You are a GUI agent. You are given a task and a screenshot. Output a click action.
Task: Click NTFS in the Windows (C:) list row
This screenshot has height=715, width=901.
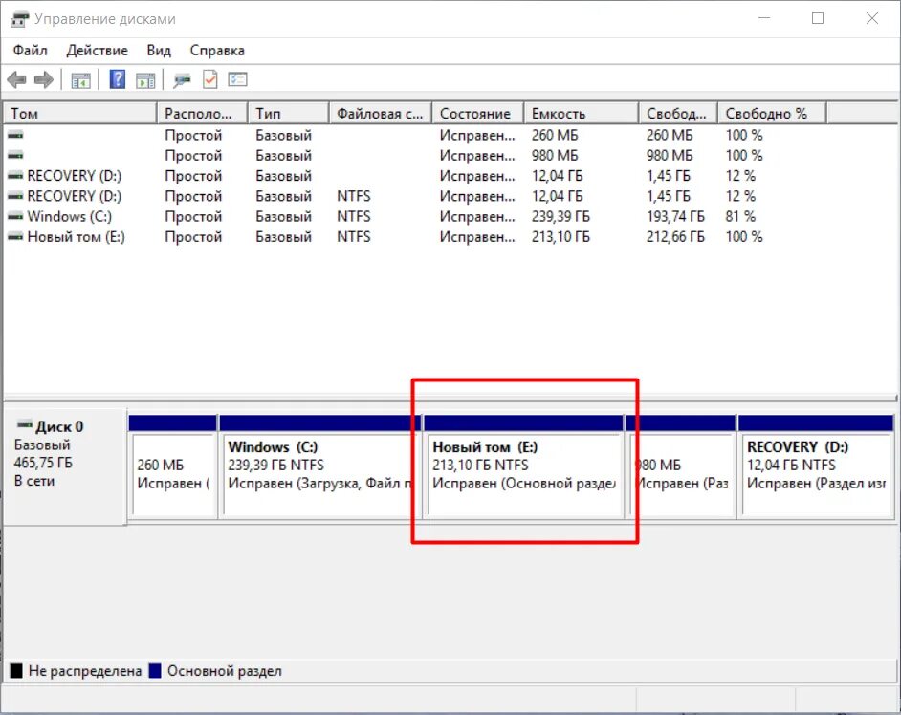coord(353,217)
